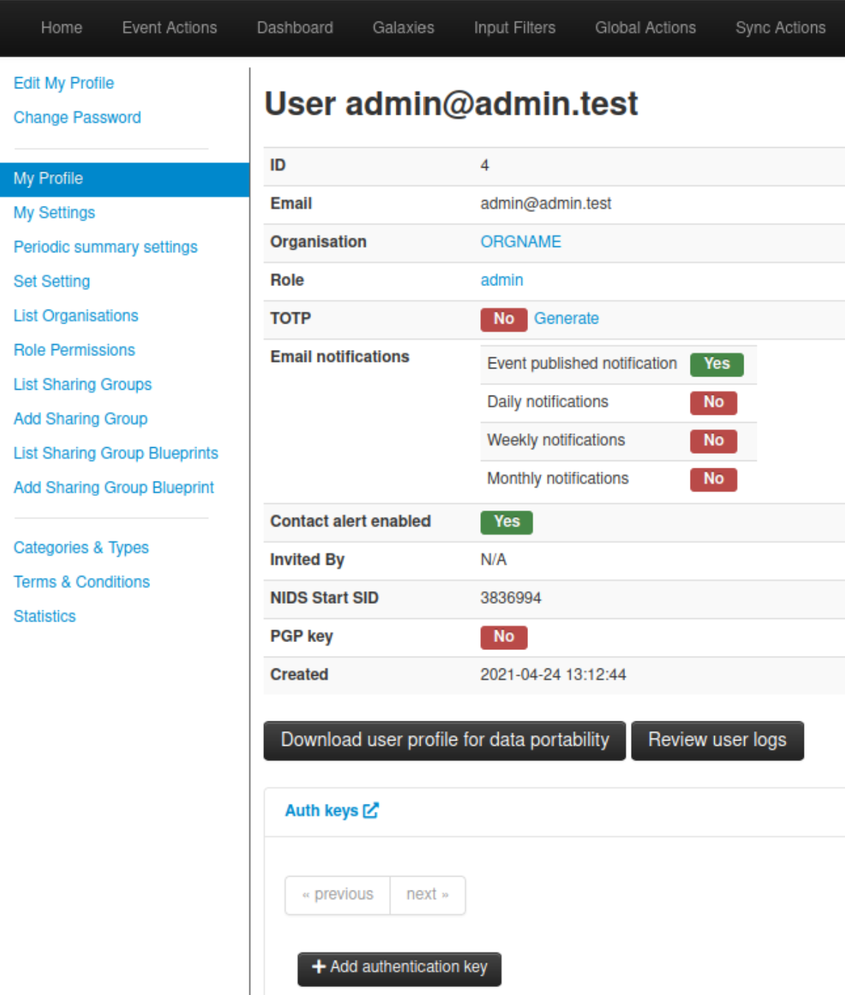Open the Set Setting page

[52, 282]
